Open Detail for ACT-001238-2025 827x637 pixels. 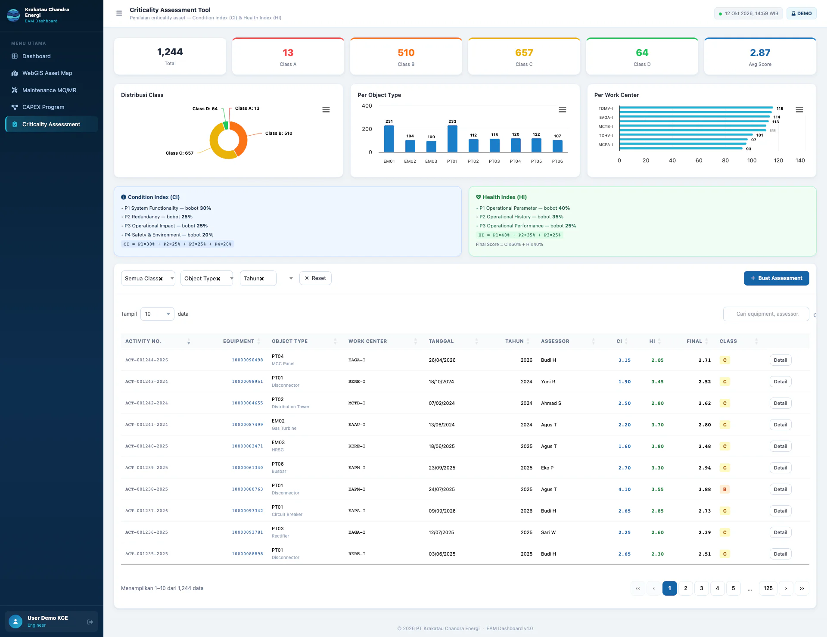pos(780,489)
